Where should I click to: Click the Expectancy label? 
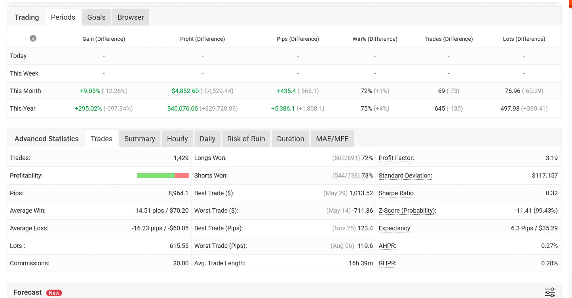pos(394,228)
